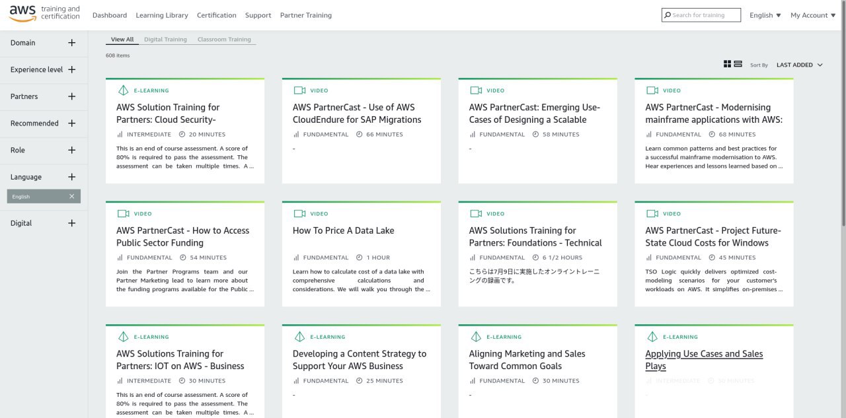Open the English language dropdown in header
The image size is (846, 418).
[x=765, y=15]
